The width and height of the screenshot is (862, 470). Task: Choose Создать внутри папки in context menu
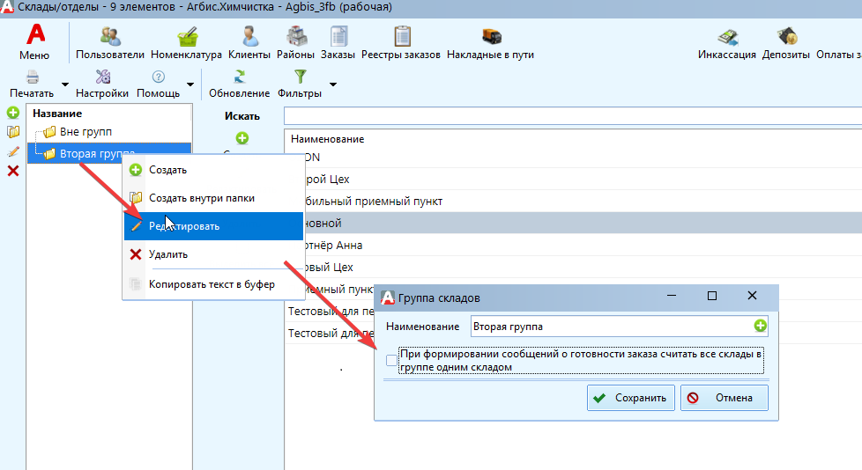click(213, 198)
